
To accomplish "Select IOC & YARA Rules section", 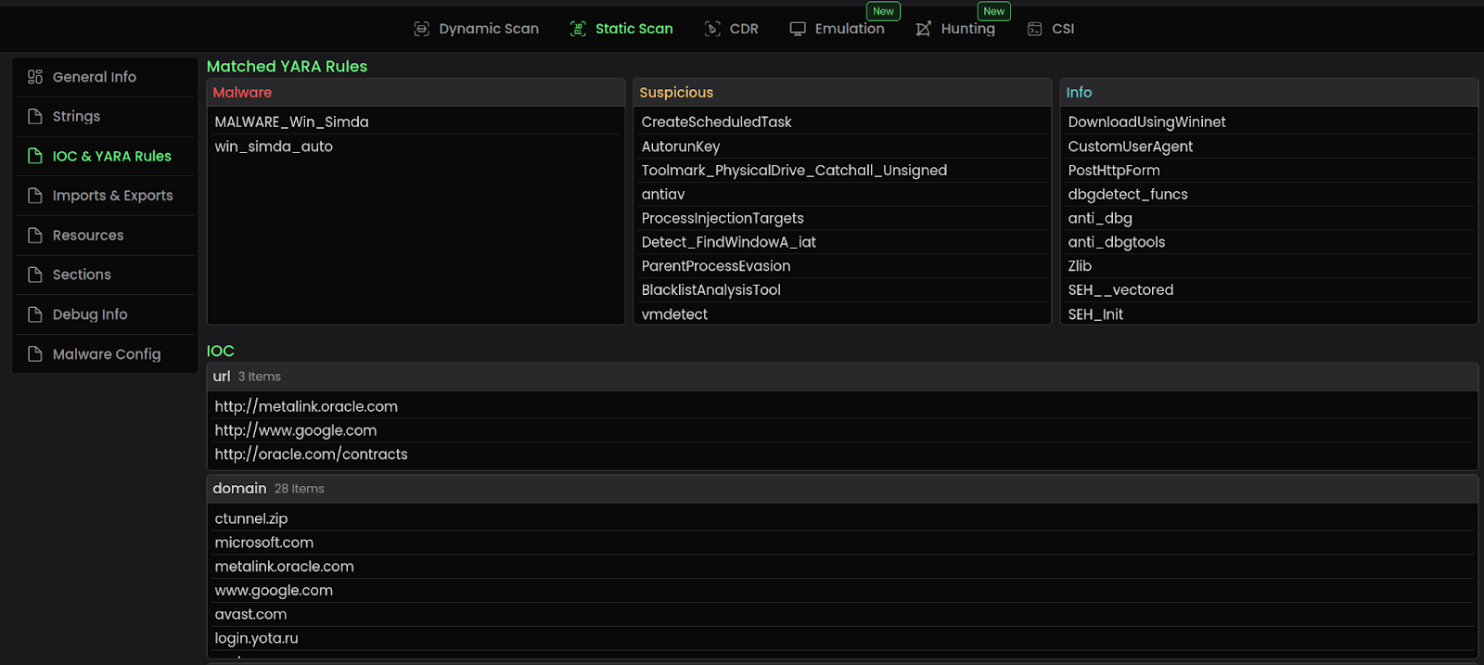I will tap(105, 156).
